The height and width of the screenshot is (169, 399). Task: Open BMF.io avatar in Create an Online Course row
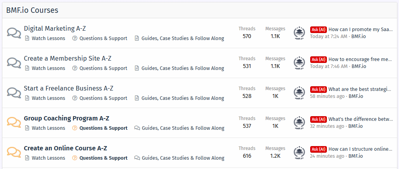click(299, 153)
